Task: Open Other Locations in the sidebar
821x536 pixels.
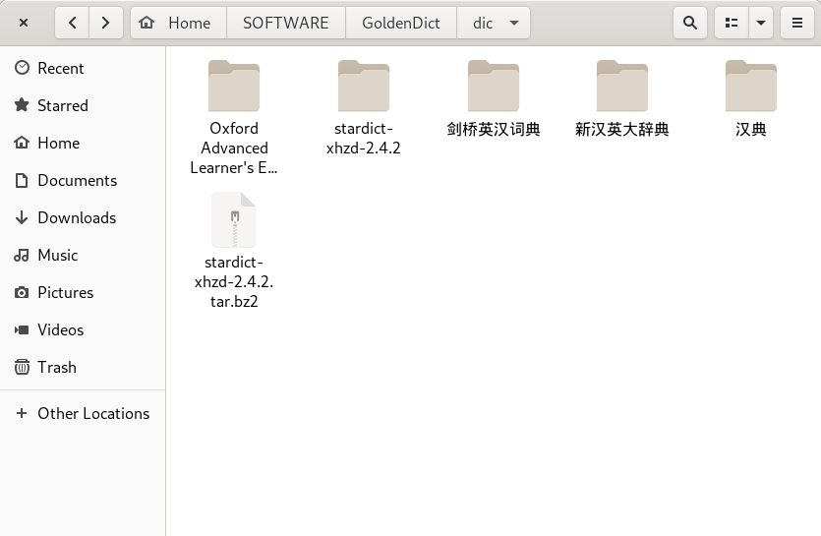Action: pos(83,413)
